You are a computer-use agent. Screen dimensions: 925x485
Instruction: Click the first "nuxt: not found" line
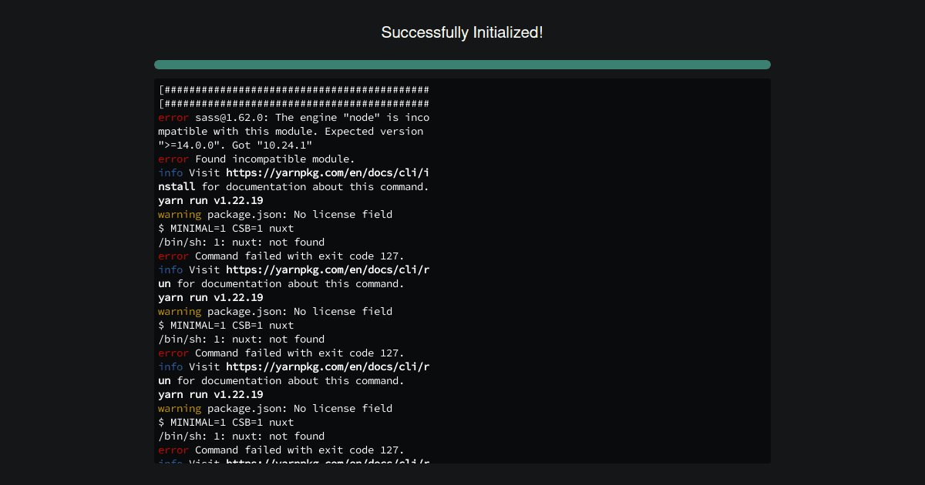[x=241, y=242]
